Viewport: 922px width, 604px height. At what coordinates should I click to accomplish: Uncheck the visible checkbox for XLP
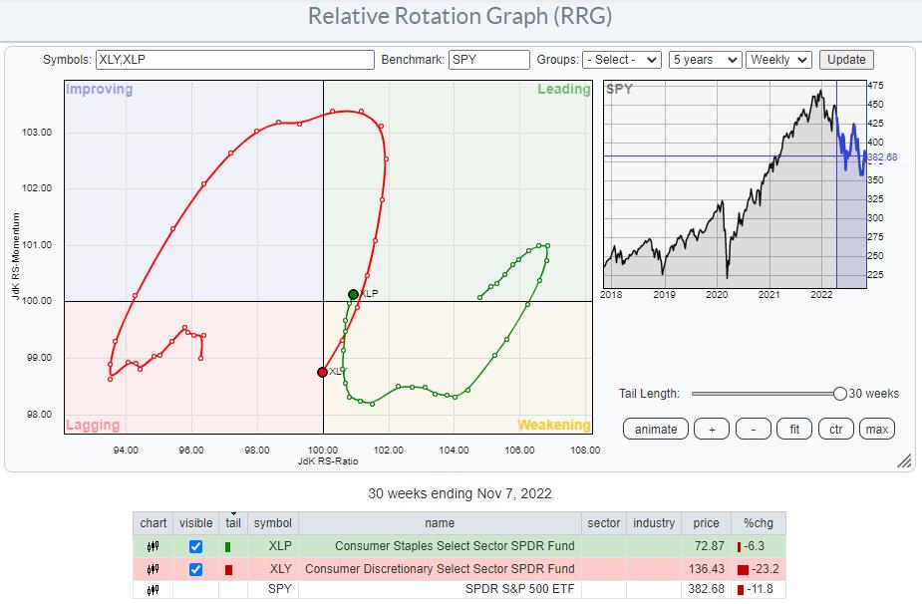coord(195,547)
